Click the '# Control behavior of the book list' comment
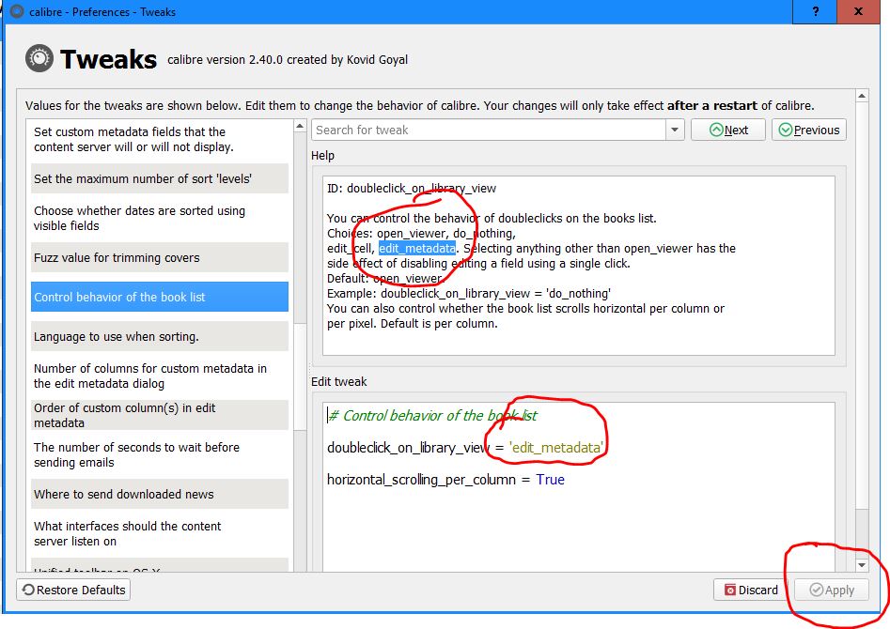 tap(432, 416)
